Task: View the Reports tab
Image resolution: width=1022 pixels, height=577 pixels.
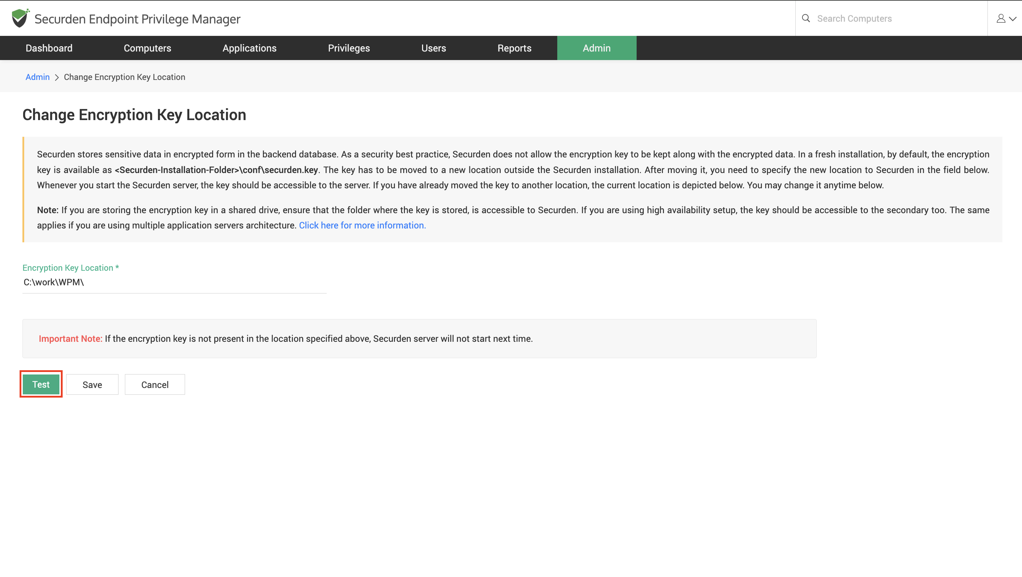Action: 514,48
